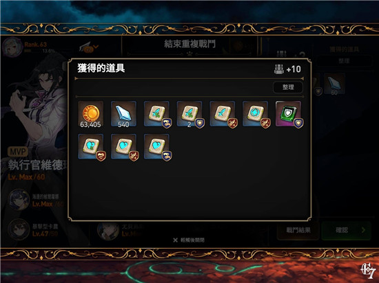Click the green 確認 confirm button
Image resolution: width=379 pixels, height=283 pixels.
click(x=346, y=230)
